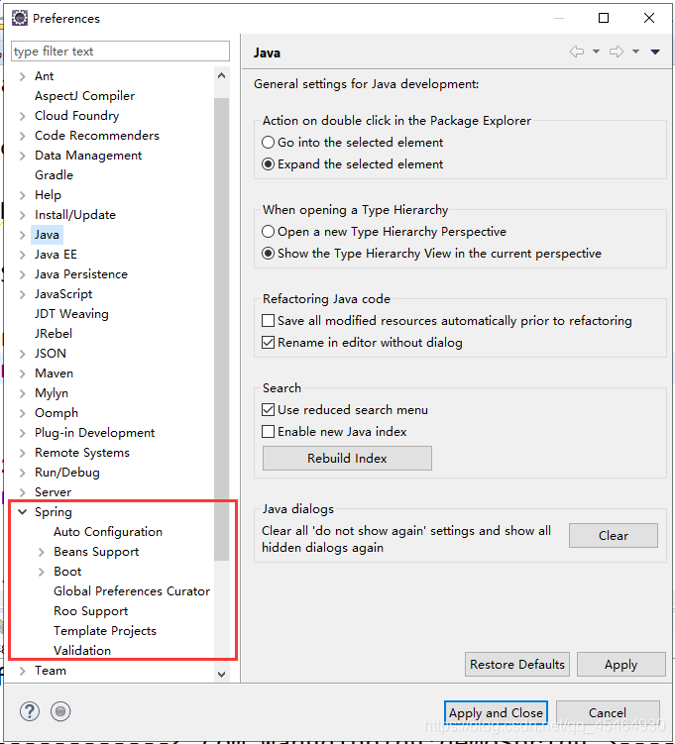The height and width of the screenshot is (744, 675).
Task: Click Apply and Close
Action: coord(496,712)
